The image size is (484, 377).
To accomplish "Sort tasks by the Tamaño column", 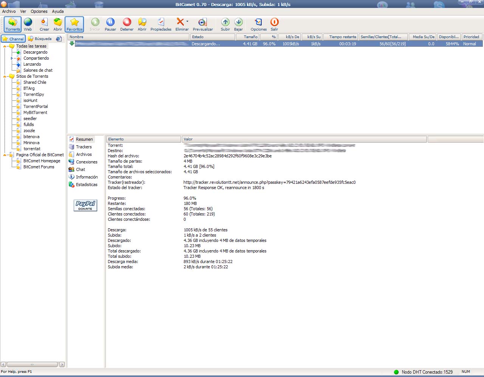I will (x=247, y=37).
